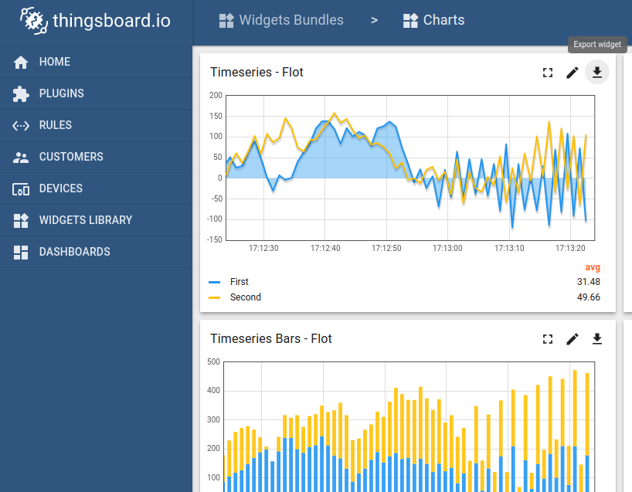Export the Timeseries Bars - Flot widget
Viewport: 632px width, 492px height.
click(596, 339)
